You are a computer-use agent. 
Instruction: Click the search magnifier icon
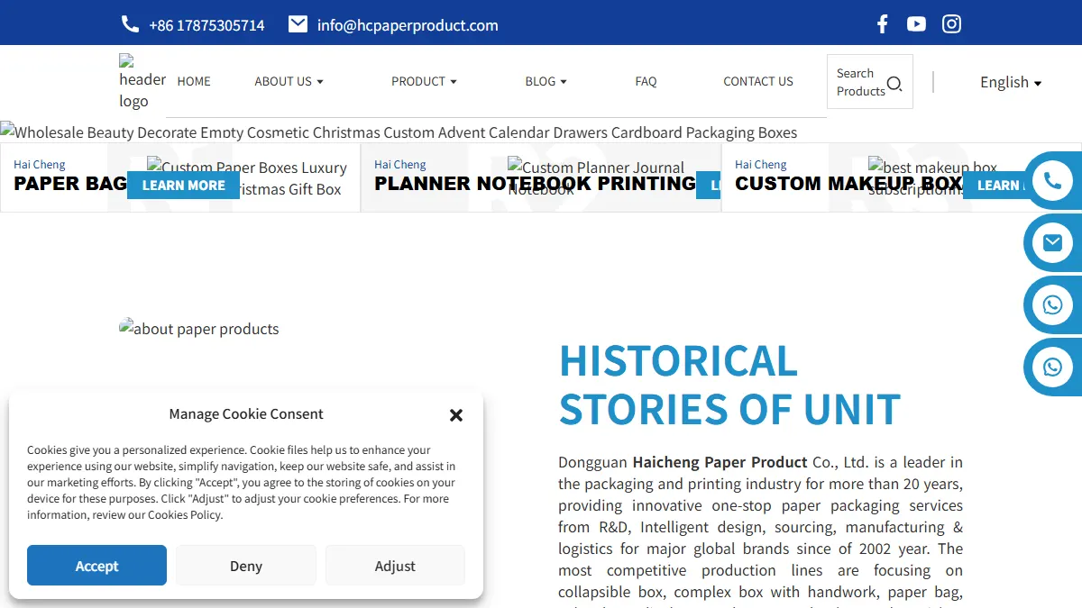[x=894, y=84]
